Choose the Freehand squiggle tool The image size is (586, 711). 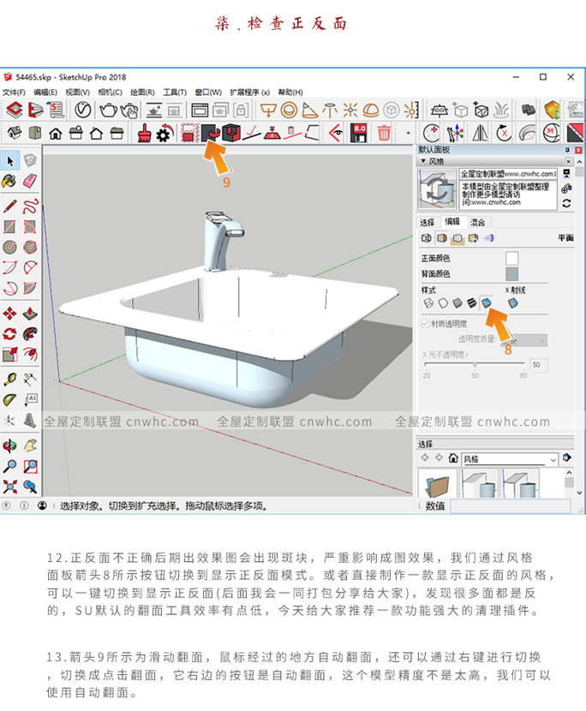(30, 206)
